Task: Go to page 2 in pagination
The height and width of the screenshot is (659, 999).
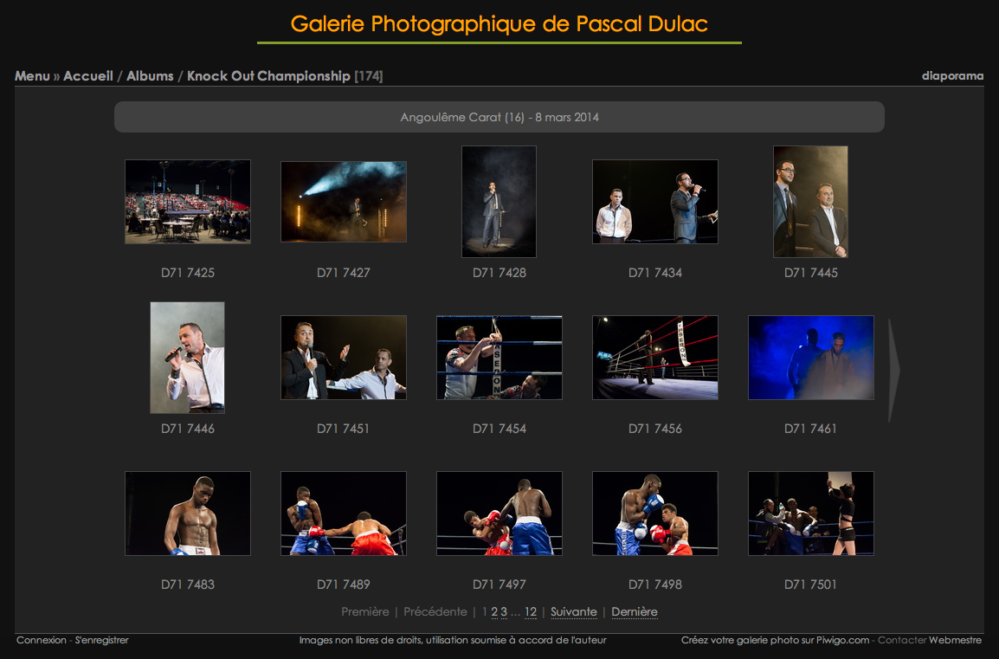Action: point(494,612)
